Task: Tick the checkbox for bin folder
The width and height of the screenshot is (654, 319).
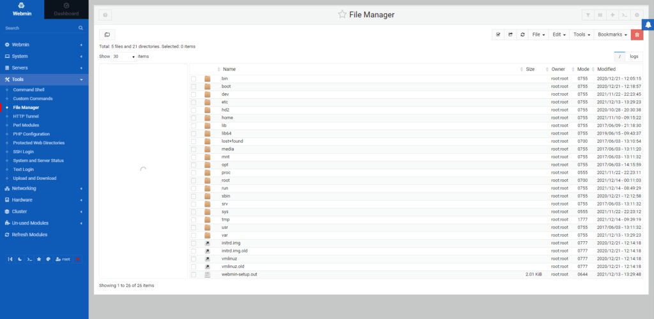Action: 194,78
